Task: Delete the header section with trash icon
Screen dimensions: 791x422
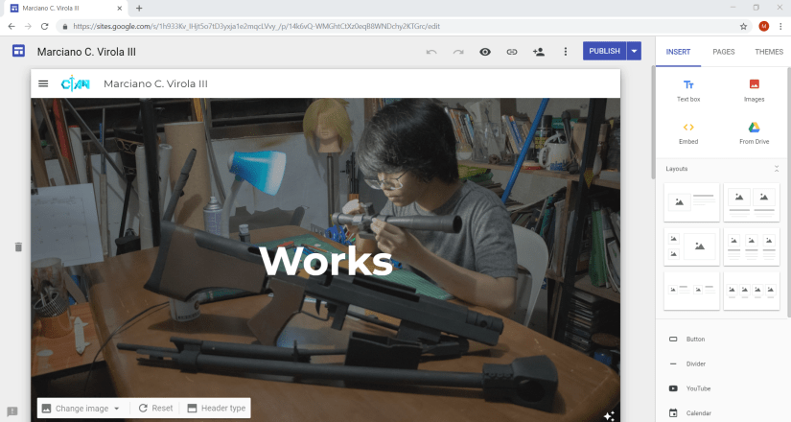Action: (x=17, y=247)
